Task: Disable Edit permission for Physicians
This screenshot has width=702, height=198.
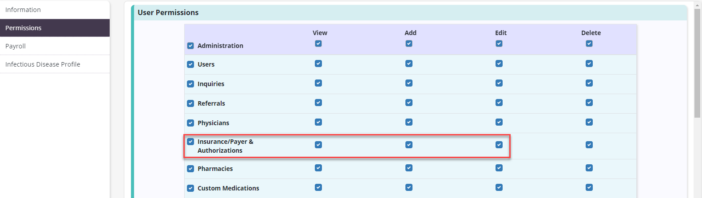Action: coord(499,122)
